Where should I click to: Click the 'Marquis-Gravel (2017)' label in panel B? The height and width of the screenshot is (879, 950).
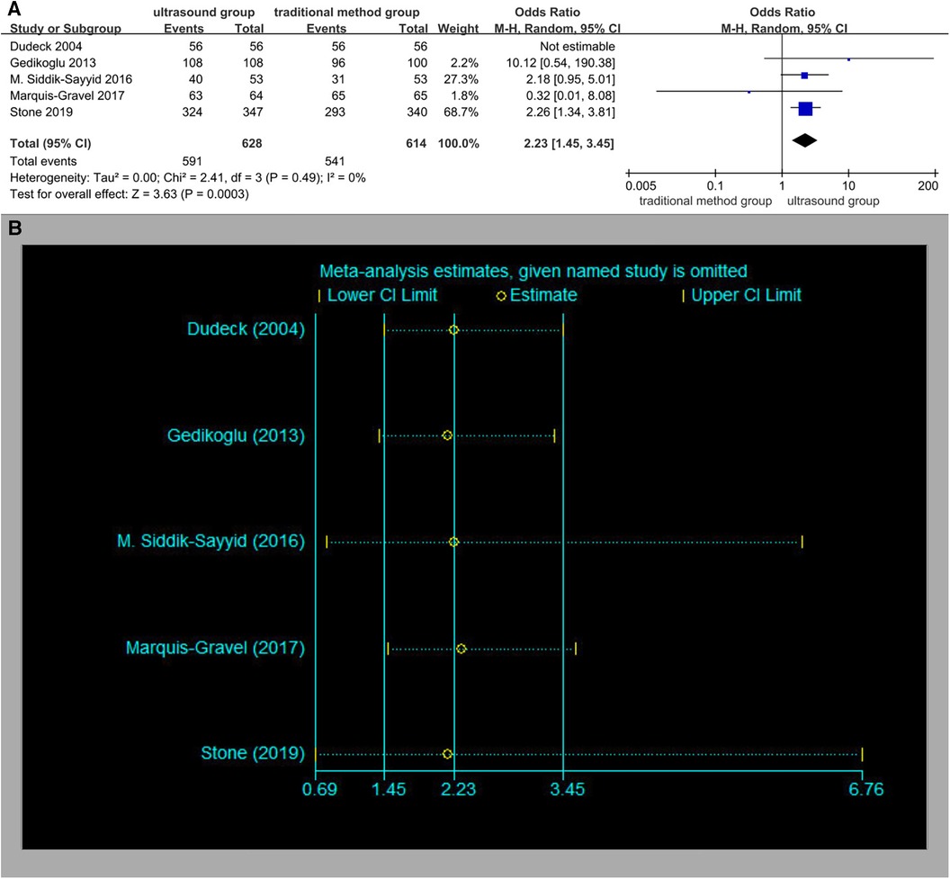(x=215, y=648)
